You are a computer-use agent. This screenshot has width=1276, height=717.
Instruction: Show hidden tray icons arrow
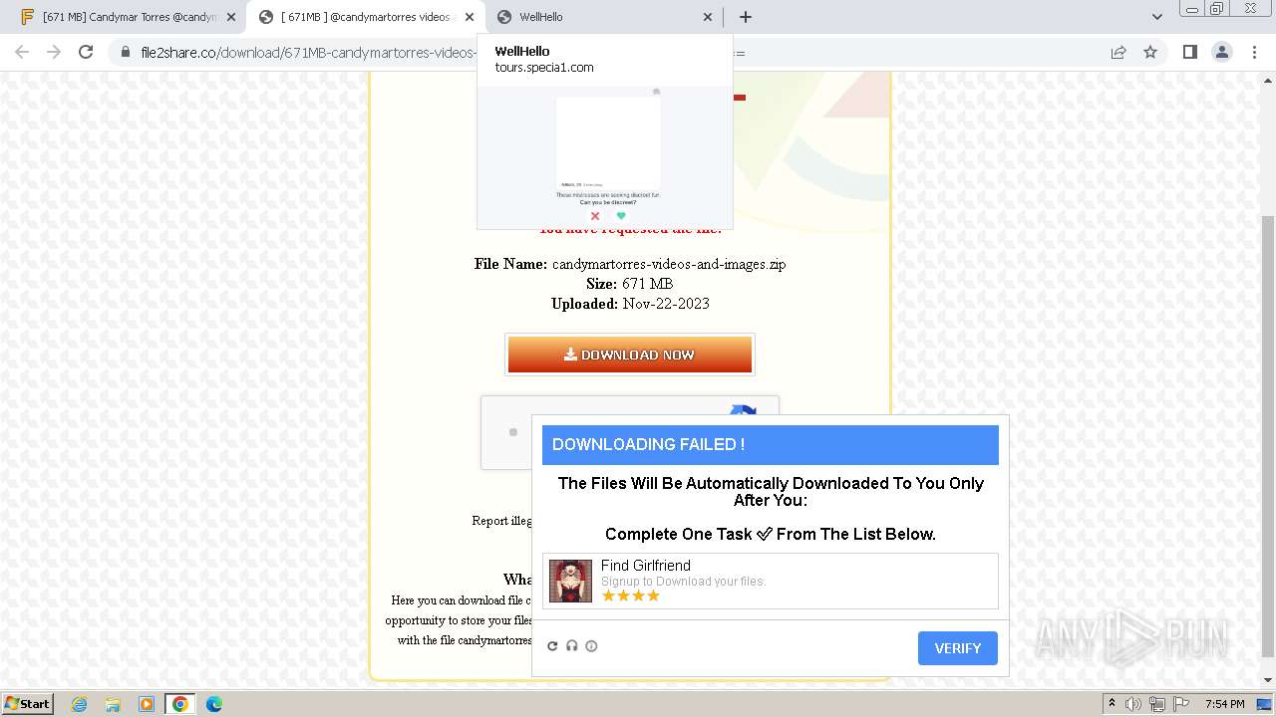point(1112,704)
